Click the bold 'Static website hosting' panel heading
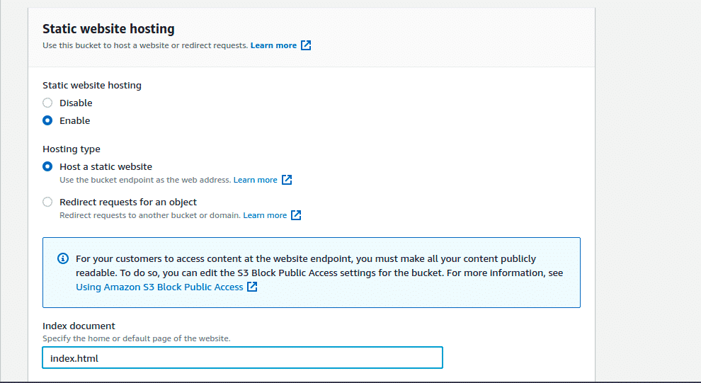The image size is (701, 383). click(x=108, y=28)
